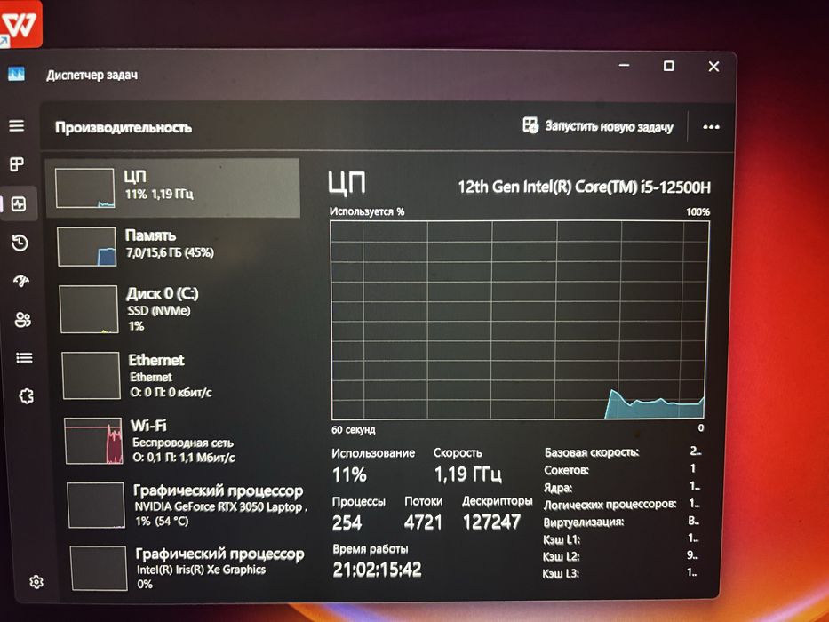
Task: Click the "Производительность" page heading
Action: point(124,128)
